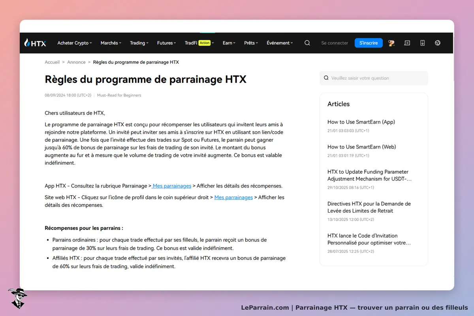
Task: Open the search magnifier in the top navigation
Action: point(307,43)
